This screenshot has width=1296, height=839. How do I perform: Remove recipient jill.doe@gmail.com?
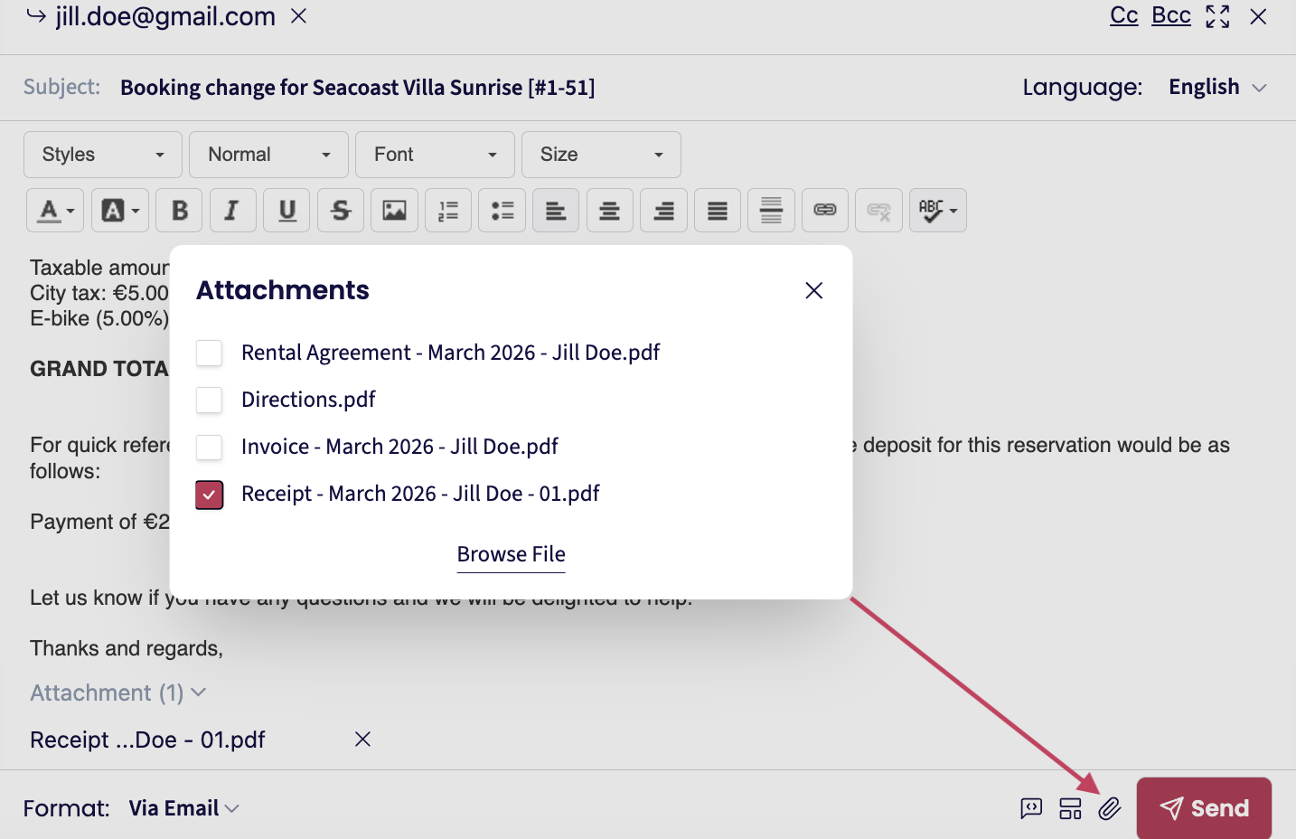298,16
